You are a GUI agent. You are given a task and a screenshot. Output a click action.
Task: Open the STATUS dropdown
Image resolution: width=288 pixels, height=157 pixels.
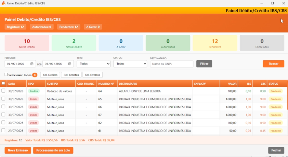tap(130, 64)
